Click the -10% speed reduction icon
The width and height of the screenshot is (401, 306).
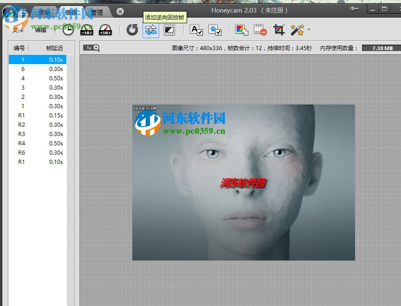[86, 29]
